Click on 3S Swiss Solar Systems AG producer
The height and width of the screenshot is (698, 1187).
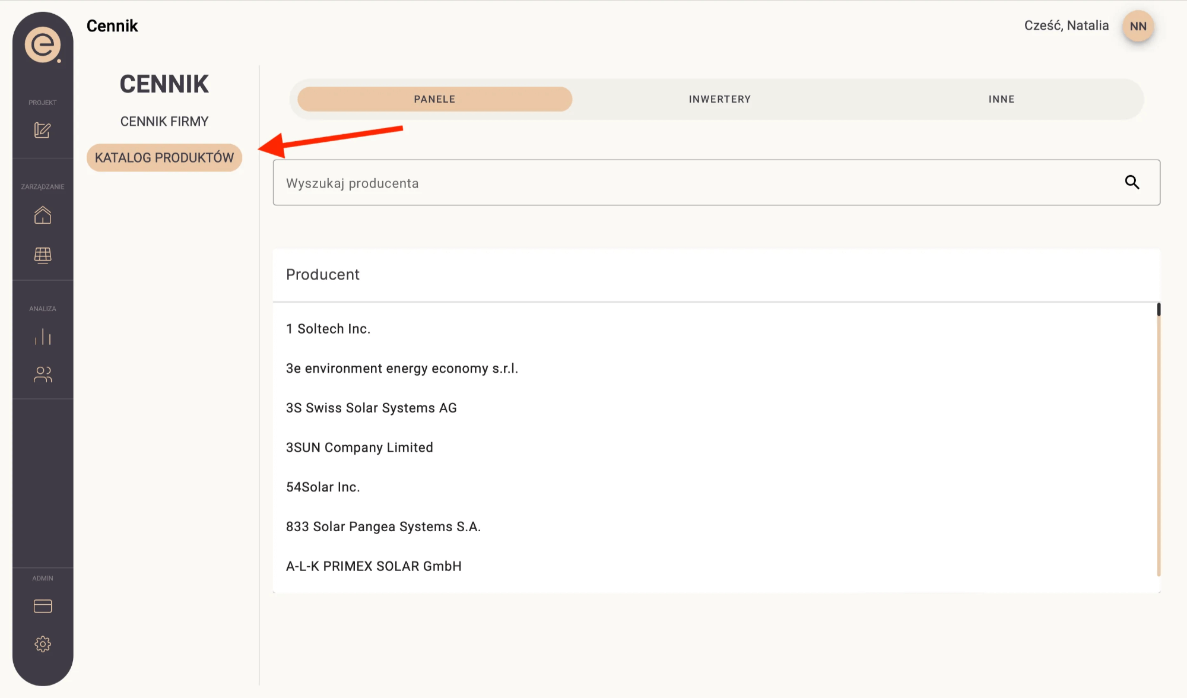373,407
